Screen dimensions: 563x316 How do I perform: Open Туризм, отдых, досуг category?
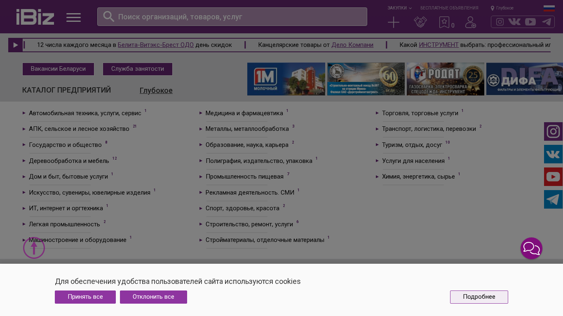coord(412,145)
